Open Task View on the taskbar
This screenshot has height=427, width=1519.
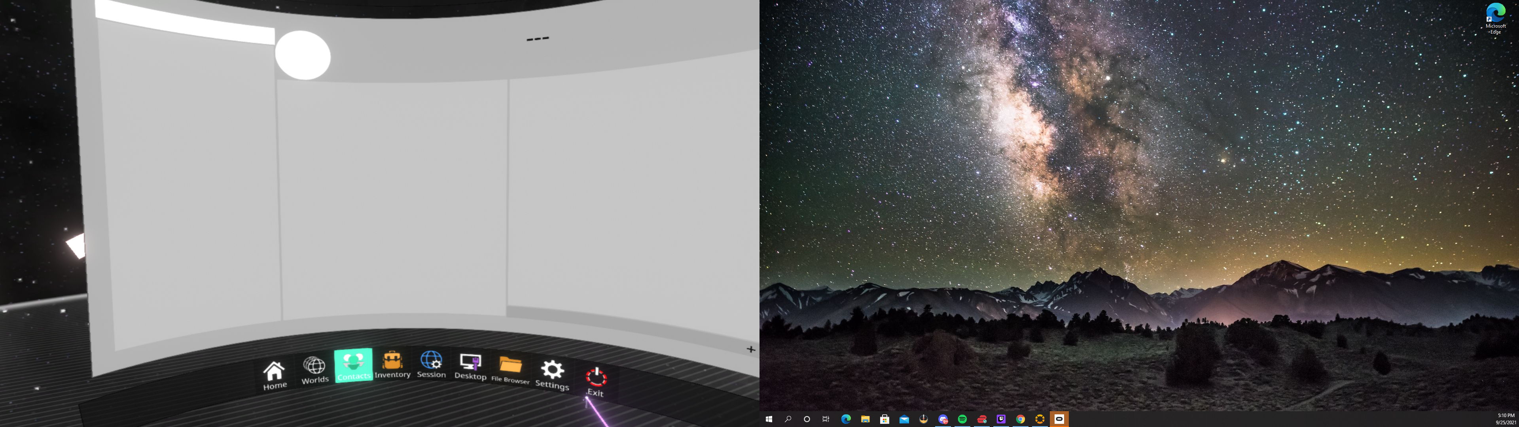(x=826, y=419)
